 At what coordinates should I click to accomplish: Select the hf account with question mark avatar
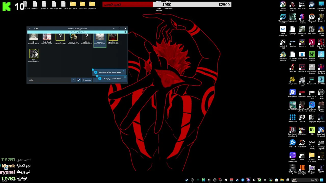click(x=60, y=39)
